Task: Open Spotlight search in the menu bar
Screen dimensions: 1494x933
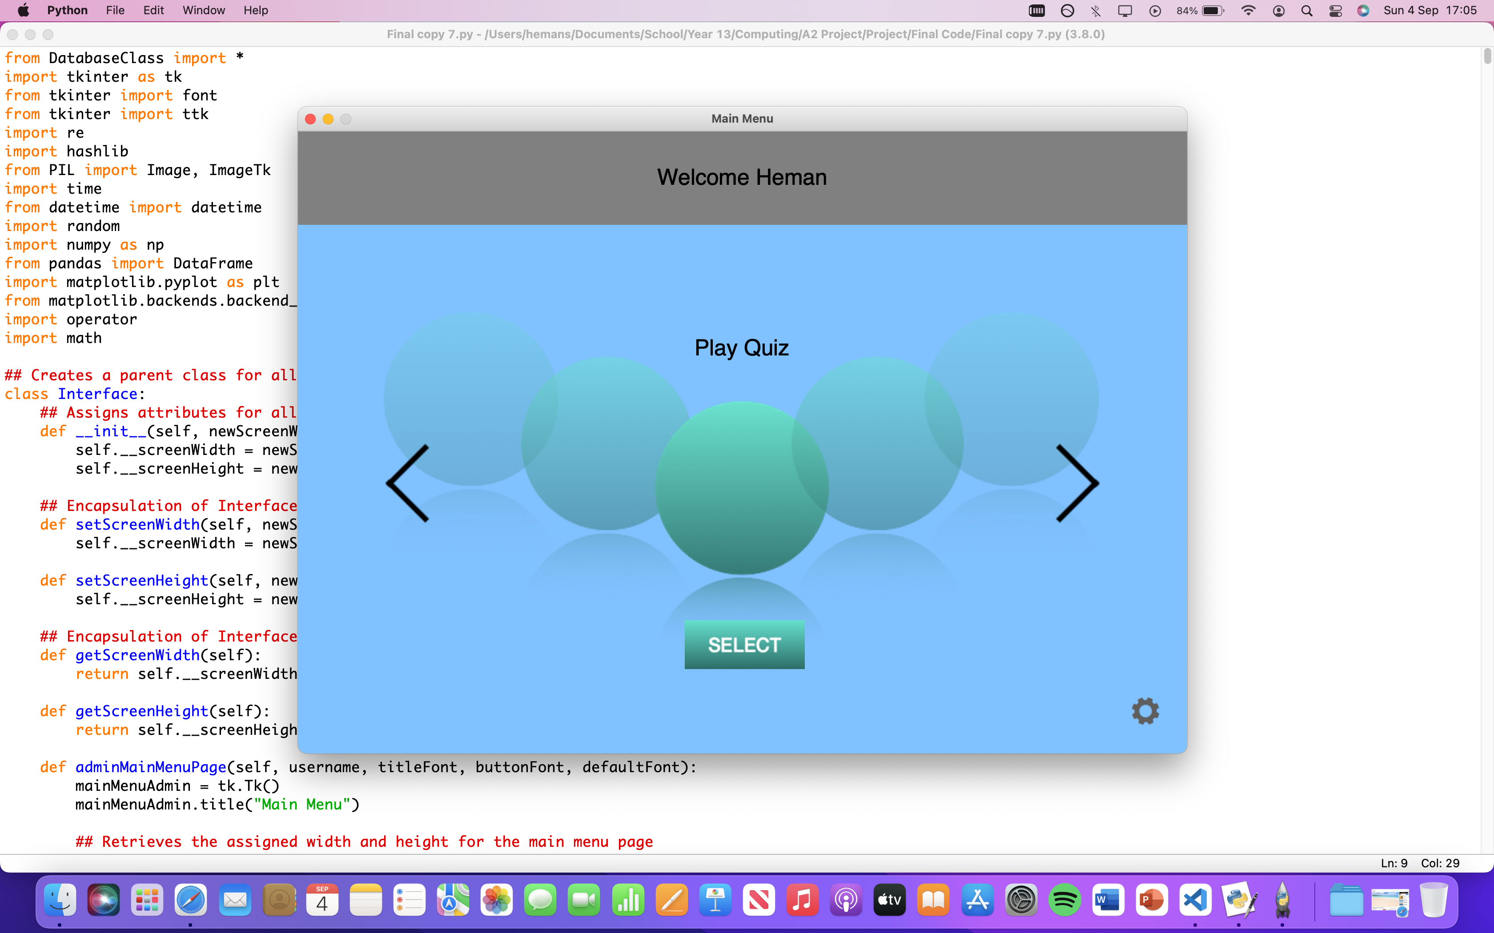Action: [1307, 11]
